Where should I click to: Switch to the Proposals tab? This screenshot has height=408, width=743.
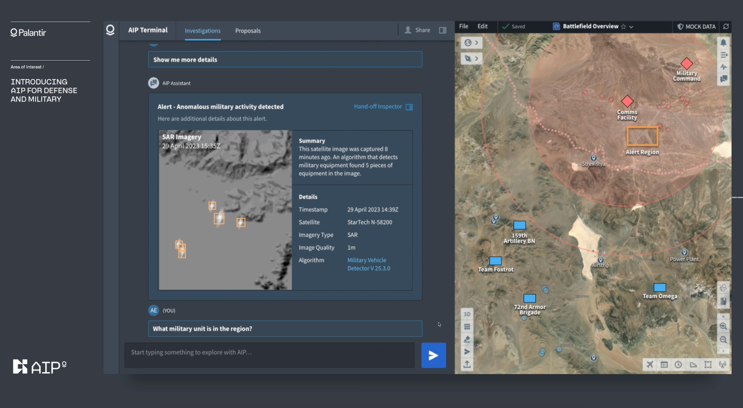248,31
